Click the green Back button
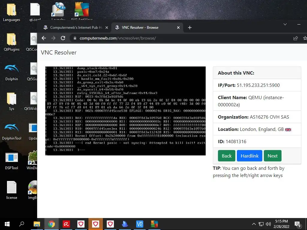This screenshot has height=230, width=307. (227, 156)
